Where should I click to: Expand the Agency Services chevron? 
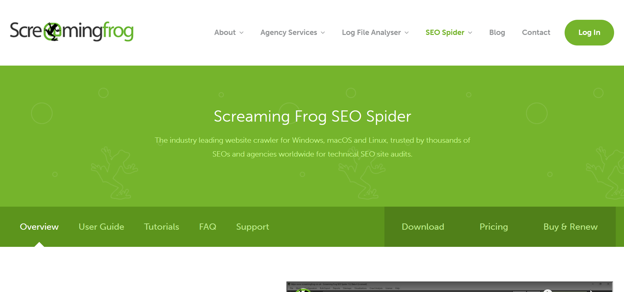(323, 33)
